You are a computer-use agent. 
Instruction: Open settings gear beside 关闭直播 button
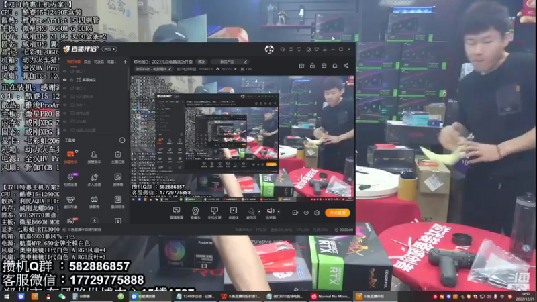(x=317, y=213)
